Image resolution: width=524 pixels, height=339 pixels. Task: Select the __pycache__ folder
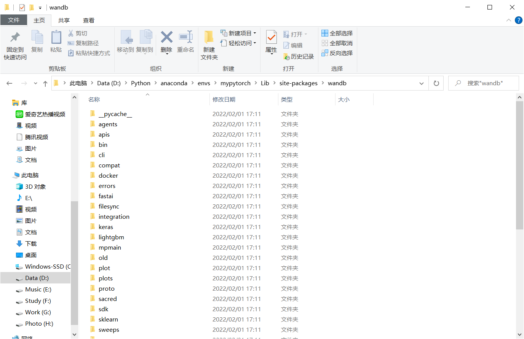[x=115, y=114]
